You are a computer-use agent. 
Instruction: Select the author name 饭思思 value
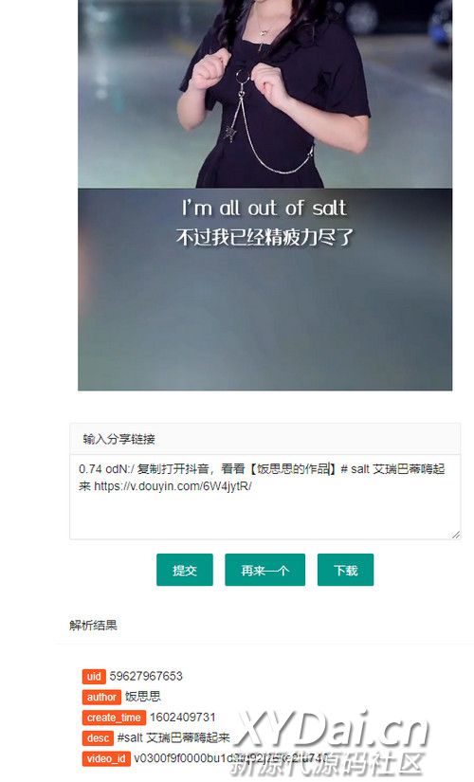tap(143, 697)
